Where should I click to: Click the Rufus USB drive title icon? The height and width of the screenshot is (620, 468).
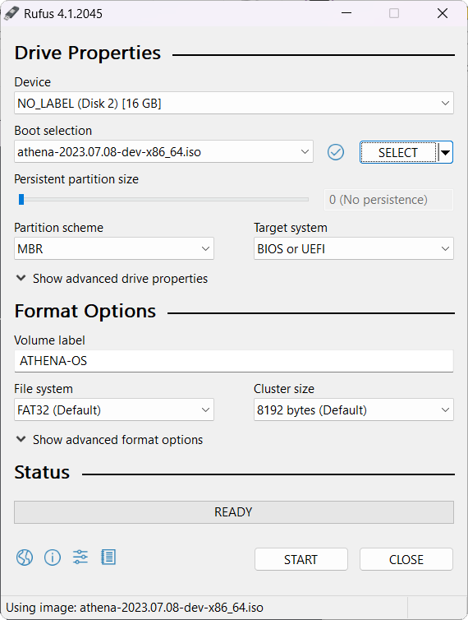11,13
